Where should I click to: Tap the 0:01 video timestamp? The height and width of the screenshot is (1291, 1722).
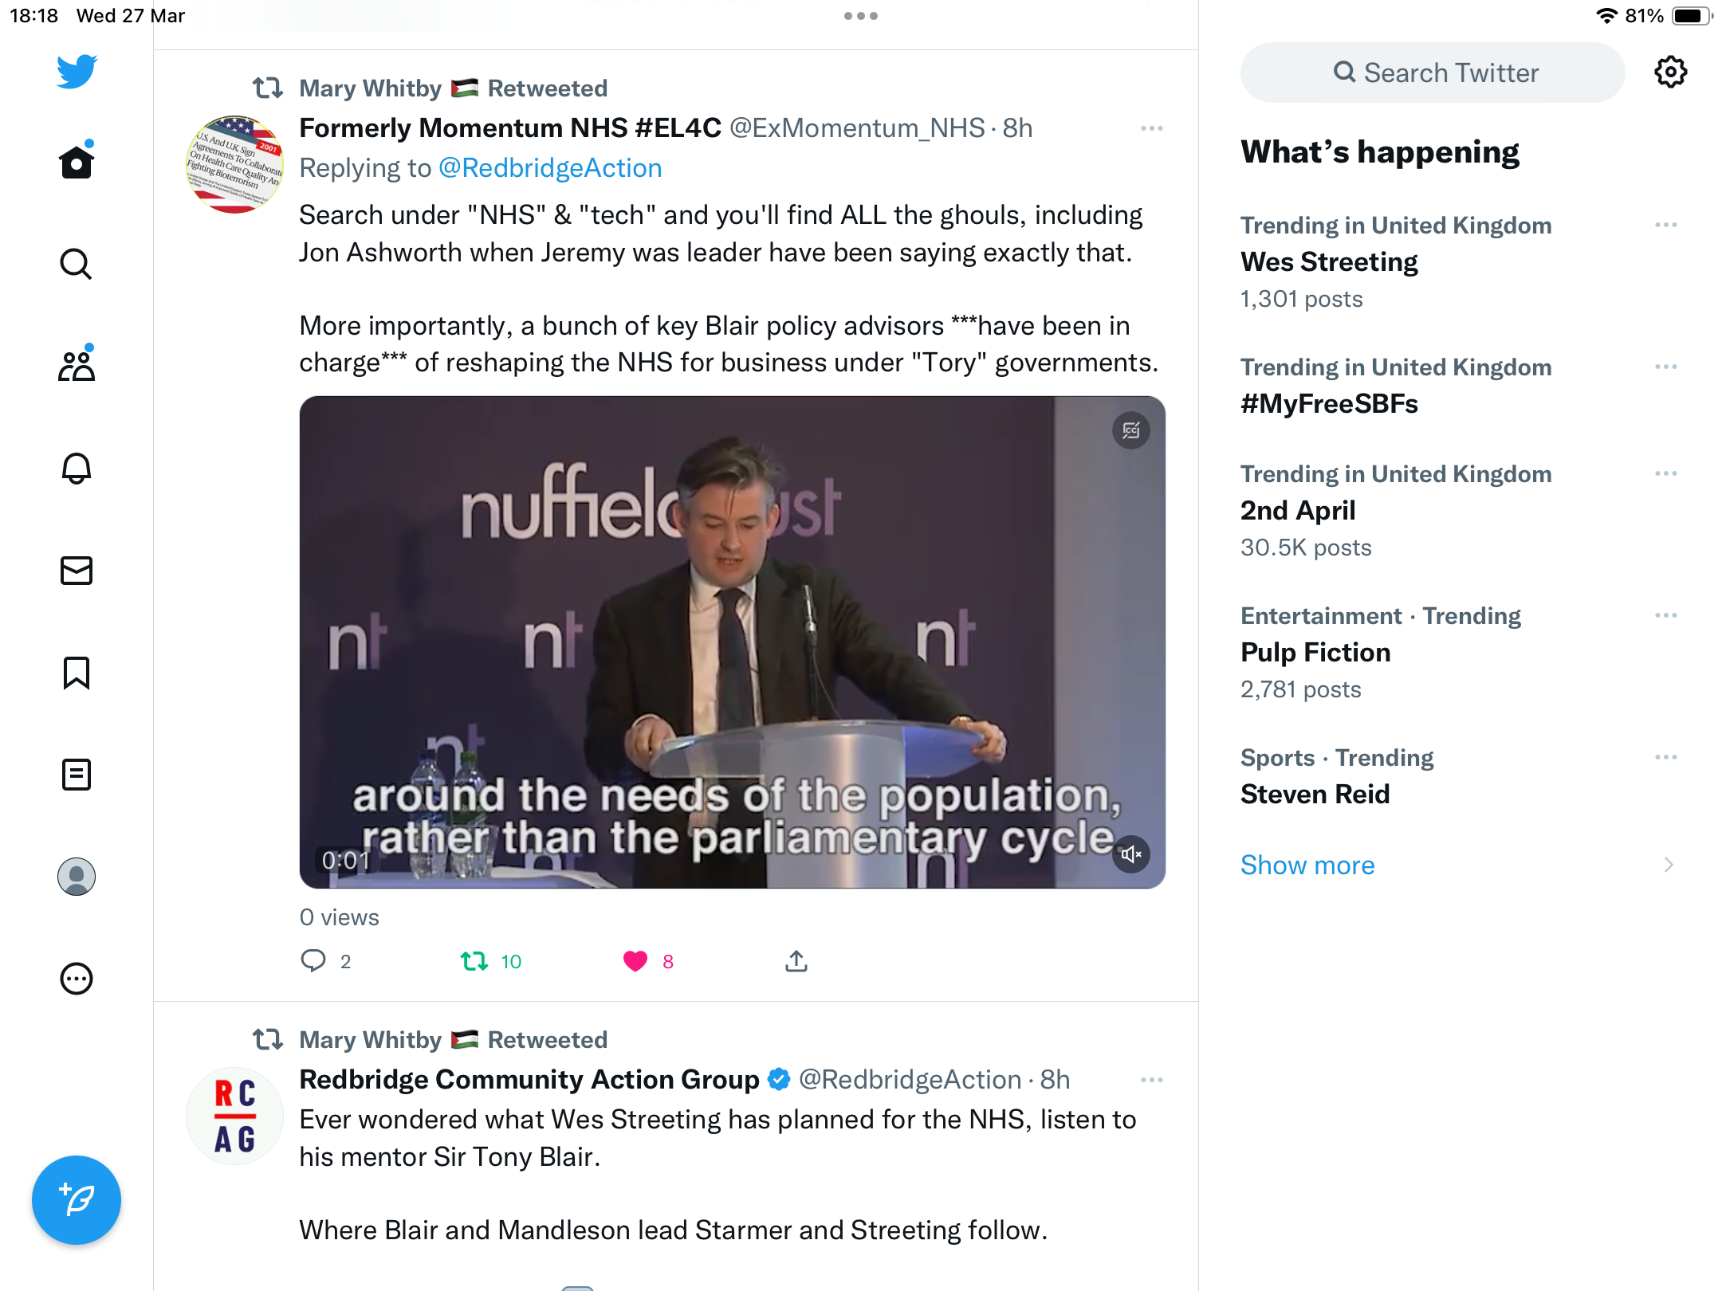click(x=344, y=861)
